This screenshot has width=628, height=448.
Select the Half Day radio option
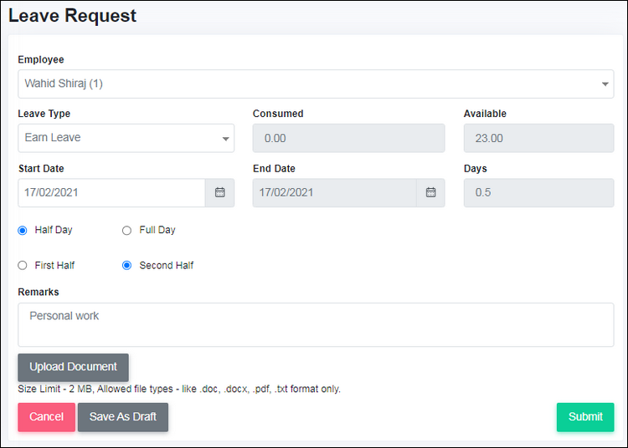tap(23, 231)
